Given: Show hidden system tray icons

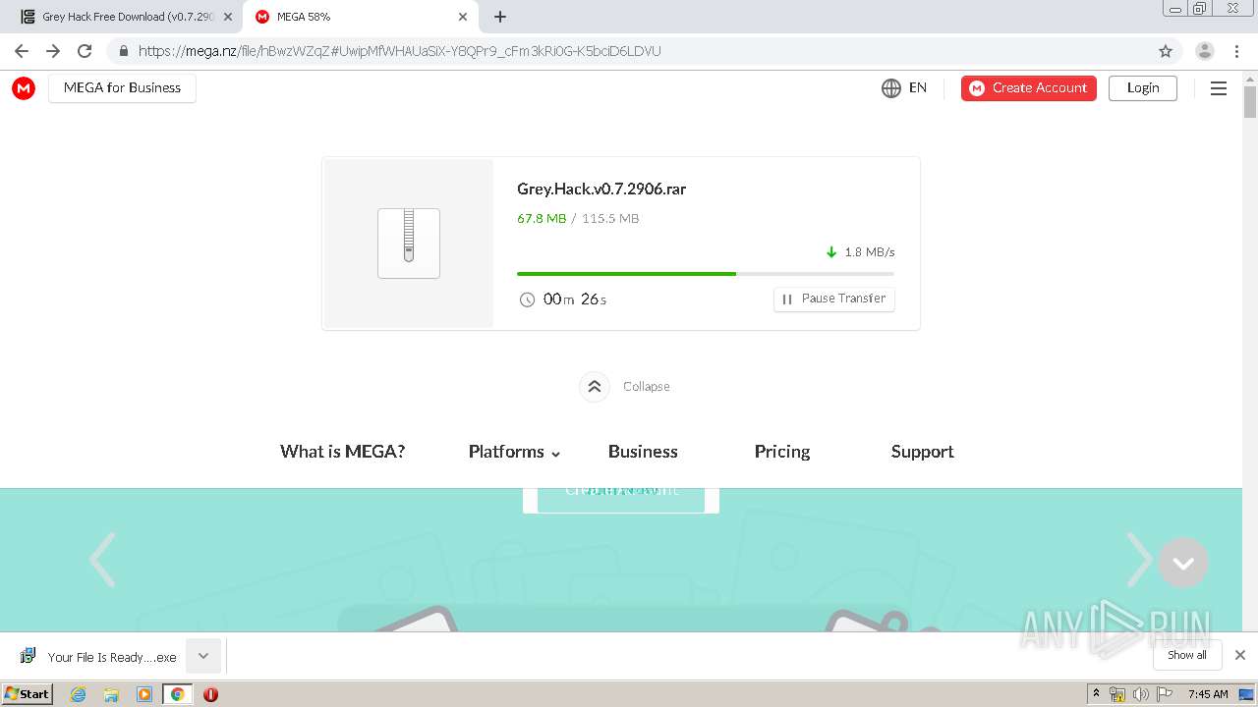Looking at the screenshot, I should coord(1096,694).
